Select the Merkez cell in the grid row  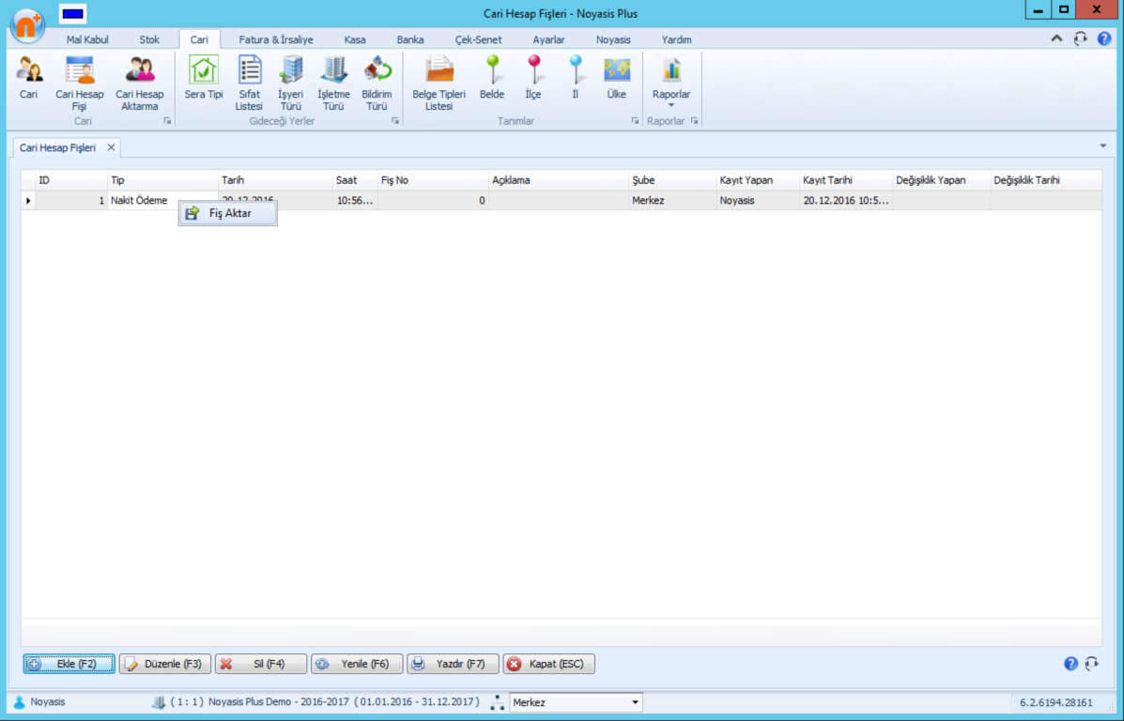click(671, 201)
